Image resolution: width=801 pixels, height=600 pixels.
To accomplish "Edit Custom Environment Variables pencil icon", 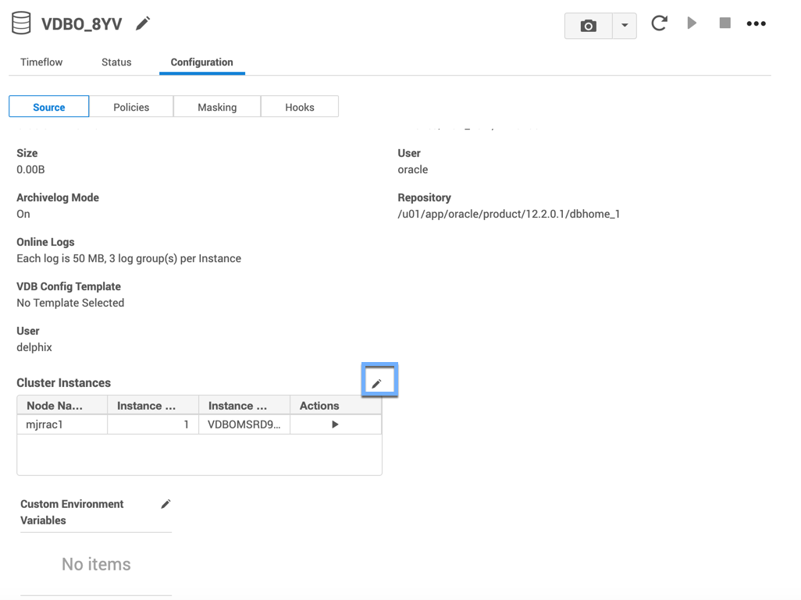I will click(x=166, y=504).
